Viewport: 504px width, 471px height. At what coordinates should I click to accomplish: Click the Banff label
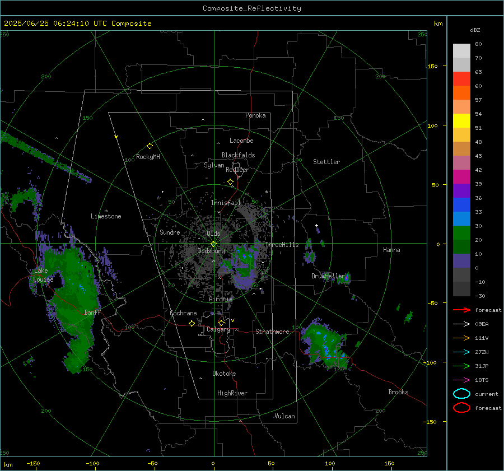(92, 312)
